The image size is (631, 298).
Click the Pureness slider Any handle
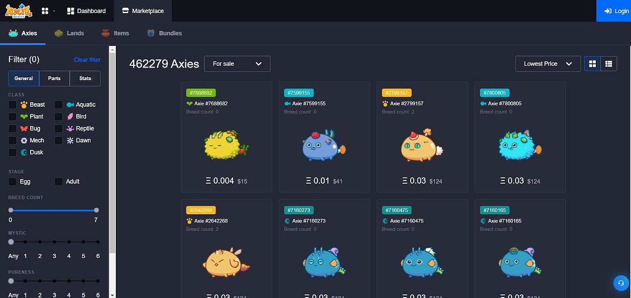(x=11, y=281)
